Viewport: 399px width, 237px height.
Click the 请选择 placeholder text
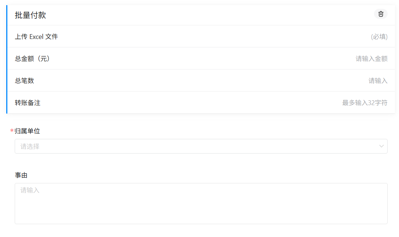30,146
